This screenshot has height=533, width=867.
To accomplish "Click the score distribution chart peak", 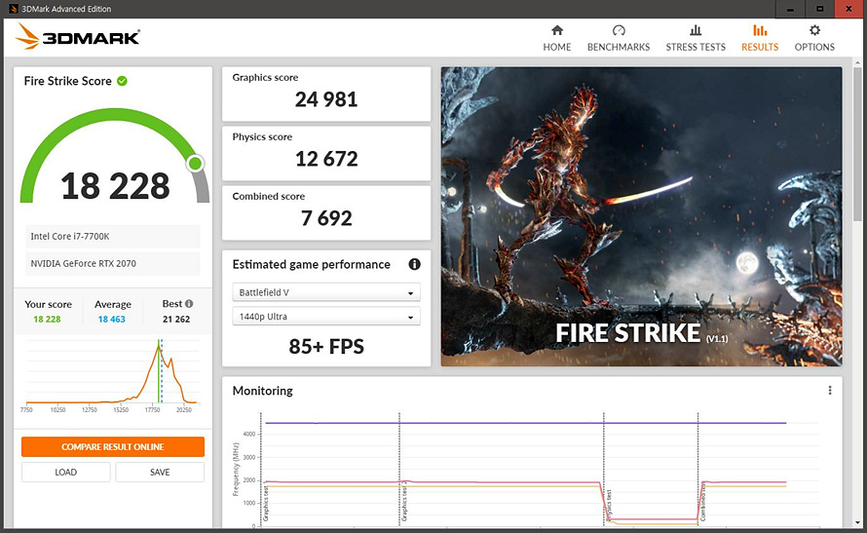I will click(x=158, y=347).
